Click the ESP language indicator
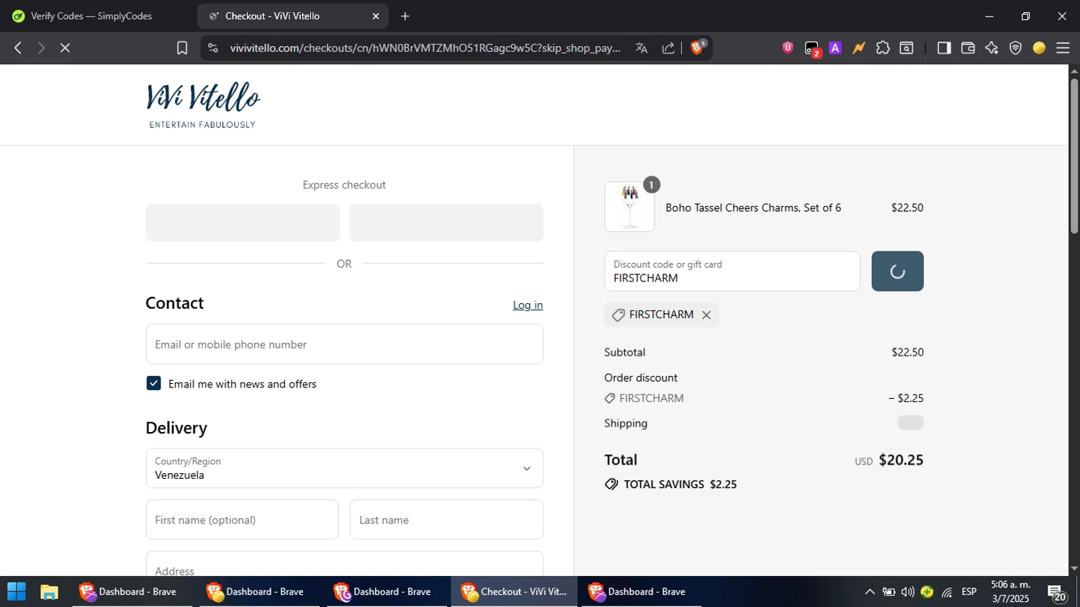This screenshot has width=1080, height=607. (x=969, y=592)
